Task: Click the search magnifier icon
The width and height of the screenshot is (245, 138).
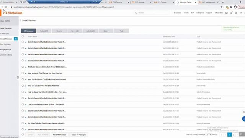Action: [136, 13]
